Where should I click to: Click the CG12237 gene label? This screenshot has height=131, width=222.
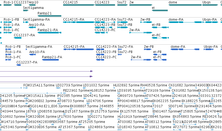pos(21,2)
